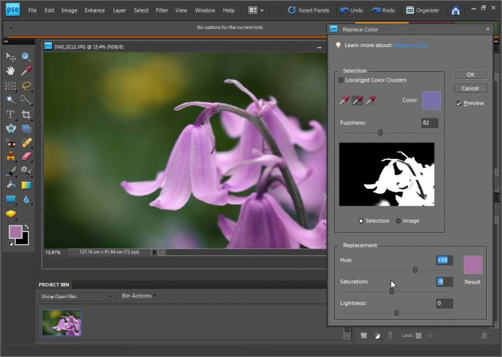Expand the Bin Actions menu
502x357 pixels.
pyautogui.click(x=137, y=296)
